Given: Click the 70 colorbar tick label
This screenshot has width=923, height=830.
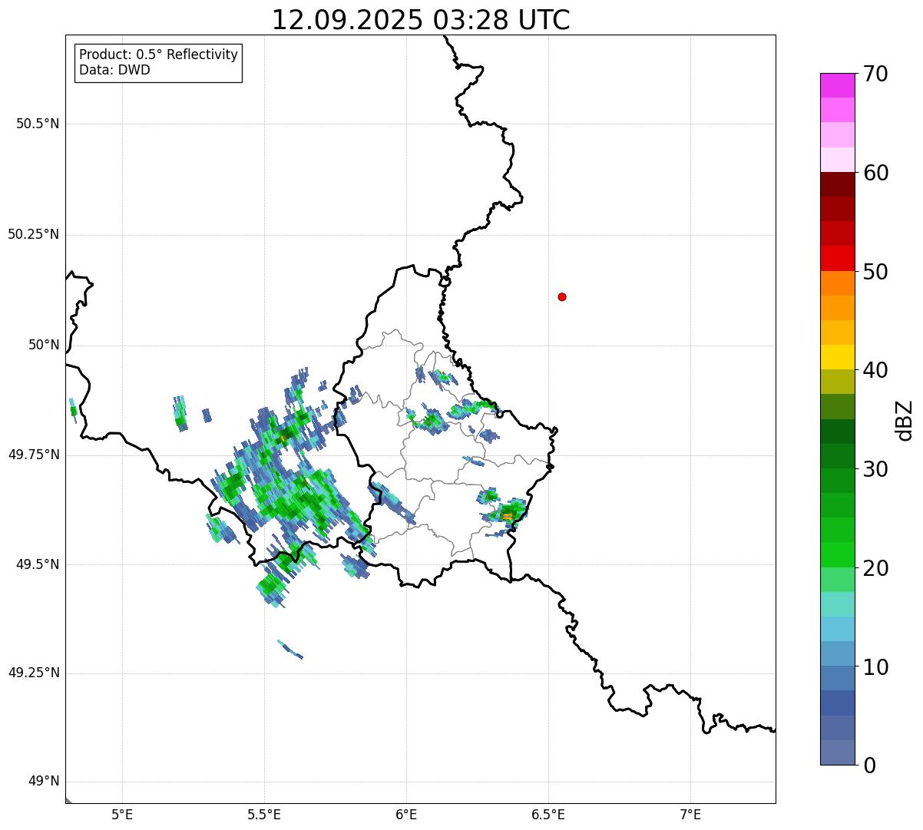Looking at the screenshot, I should (x=875, y=74).
